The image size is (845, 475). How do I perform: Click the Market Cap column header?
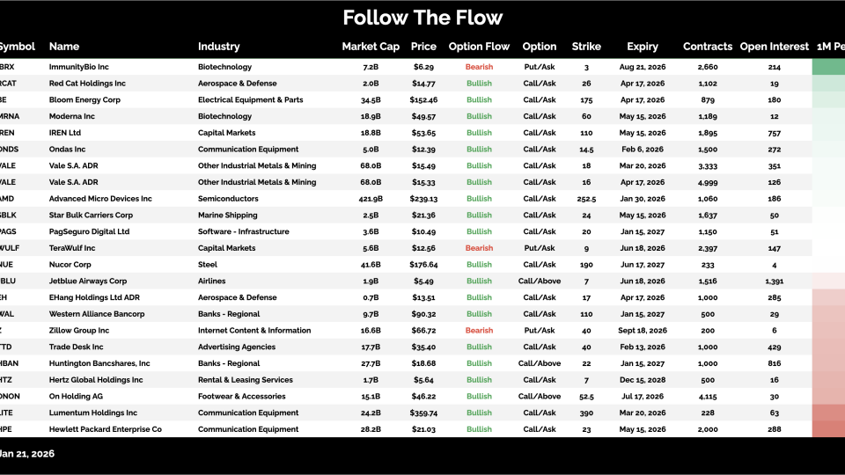(366, 47)
